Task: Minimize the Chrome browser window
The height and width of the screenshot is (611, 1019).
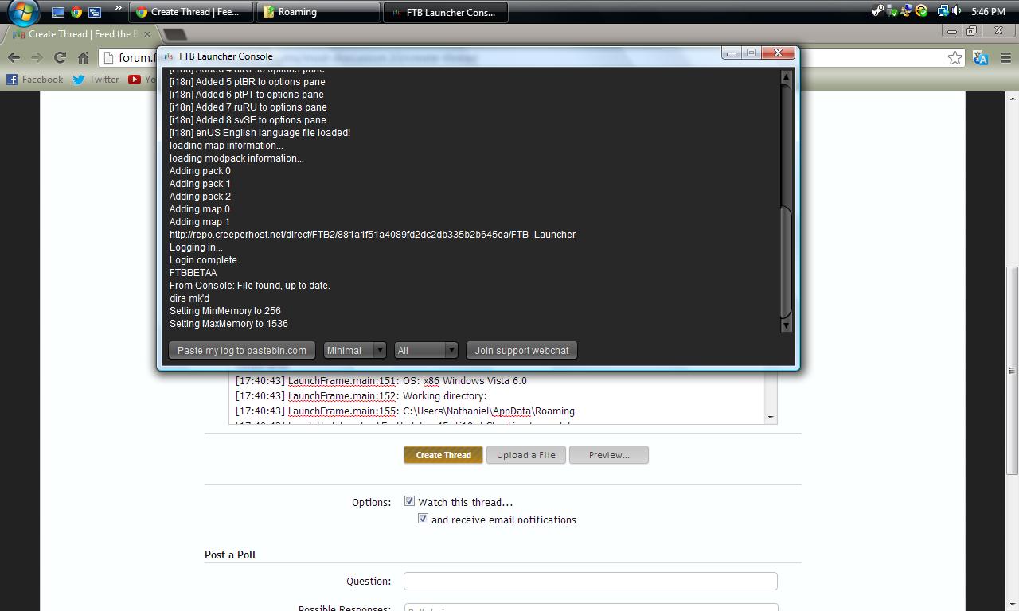Action: coord(951,31)
